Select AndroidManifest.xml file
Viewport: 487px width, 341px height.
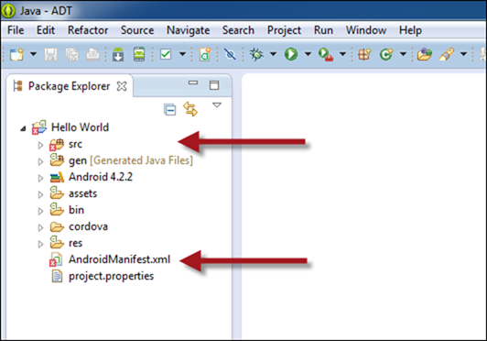[119, 259]
